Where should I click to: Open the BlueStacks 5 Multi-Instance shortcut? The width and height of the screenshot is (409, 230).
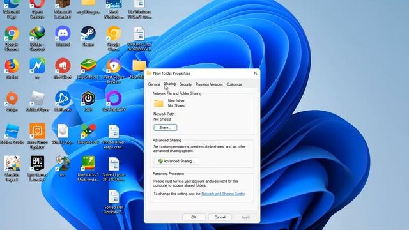tap(88, 164)
